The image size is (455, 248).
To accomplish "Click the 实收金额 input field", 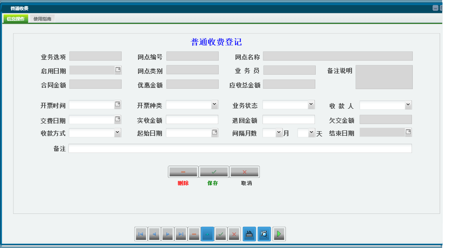I will point(192,120).
